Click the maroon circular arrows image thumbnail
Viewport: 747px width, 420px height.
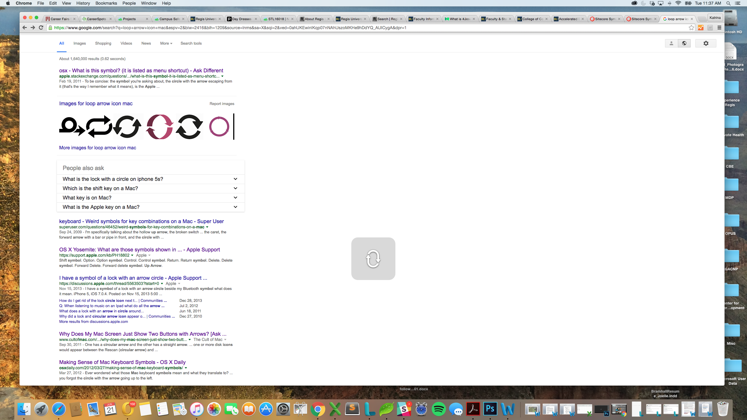pyautogui.click(x=160, y=127)
